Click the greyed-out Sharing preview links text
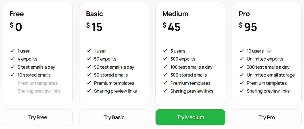The height and width of the screenshot is (129, 304). (x=39, y=91)
